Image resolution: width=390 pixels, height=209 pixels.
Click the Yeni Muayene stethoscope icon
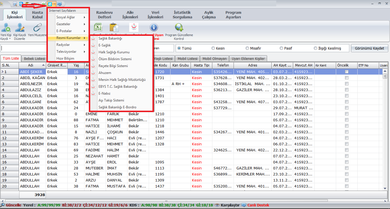pos(37,28)
